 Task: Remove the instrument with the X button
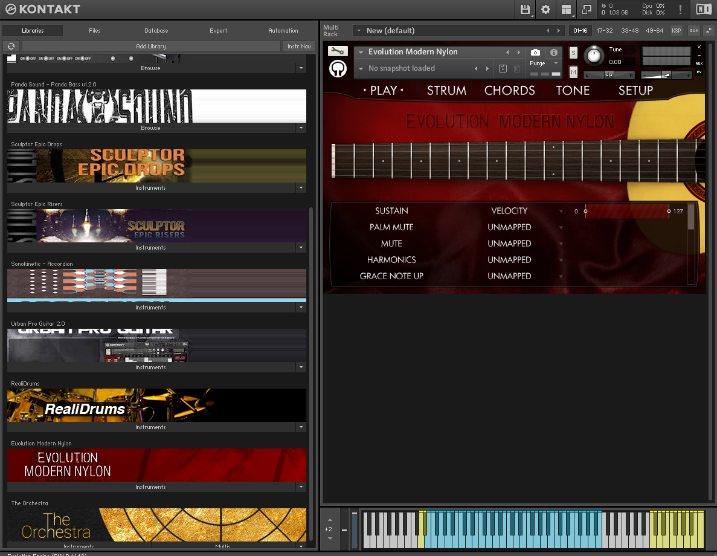[699, 47]
